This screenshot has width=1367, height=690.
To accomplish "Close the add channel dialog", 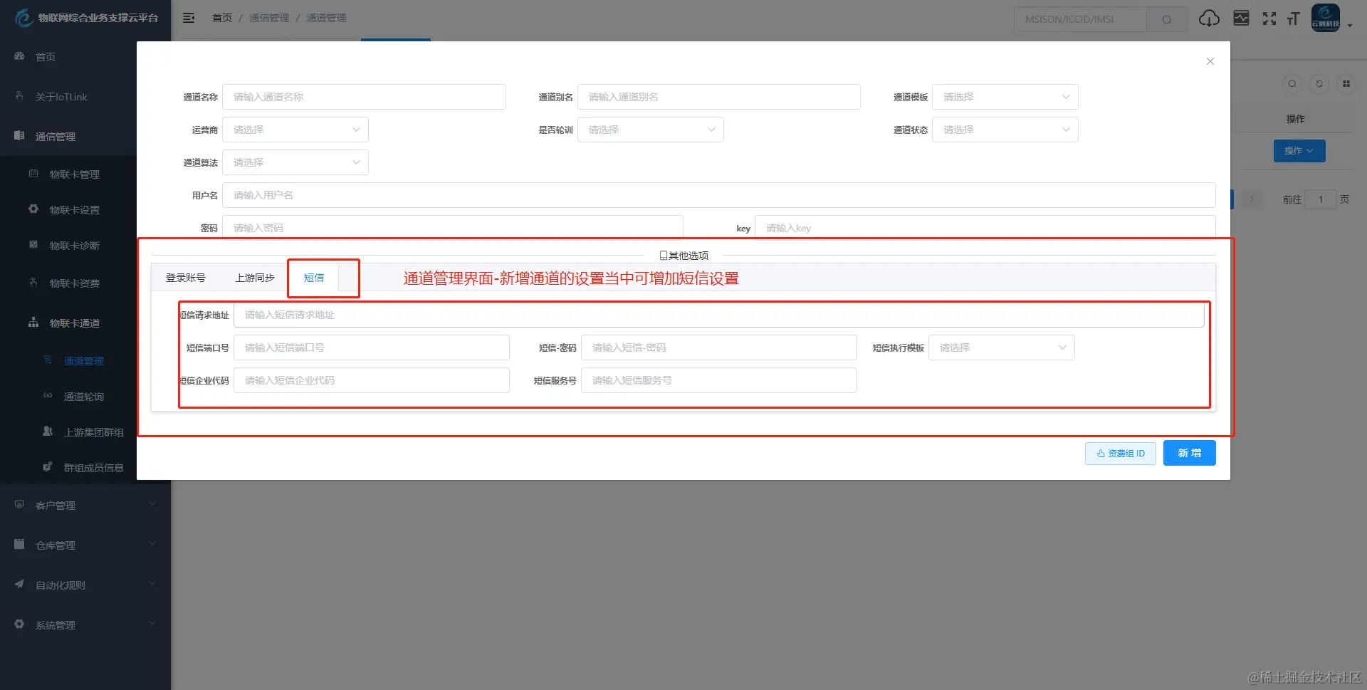I will coord(1210,61).
